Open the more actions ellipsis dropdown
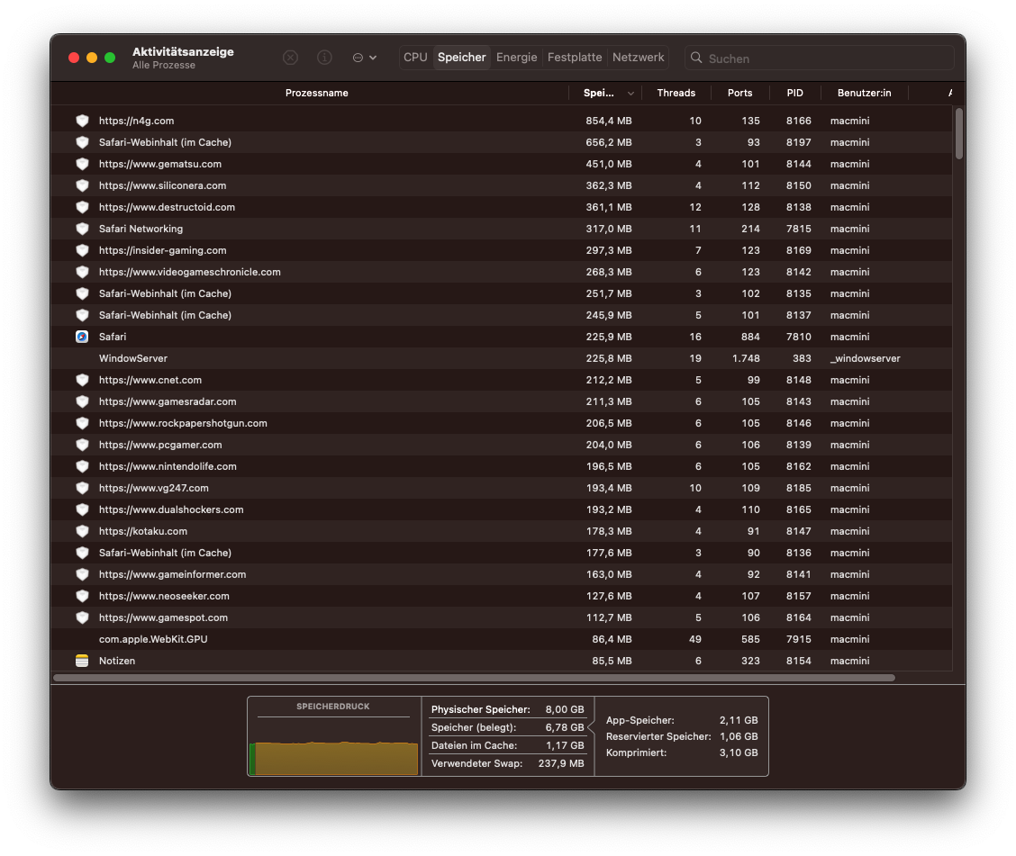 [x=364, y=58]
